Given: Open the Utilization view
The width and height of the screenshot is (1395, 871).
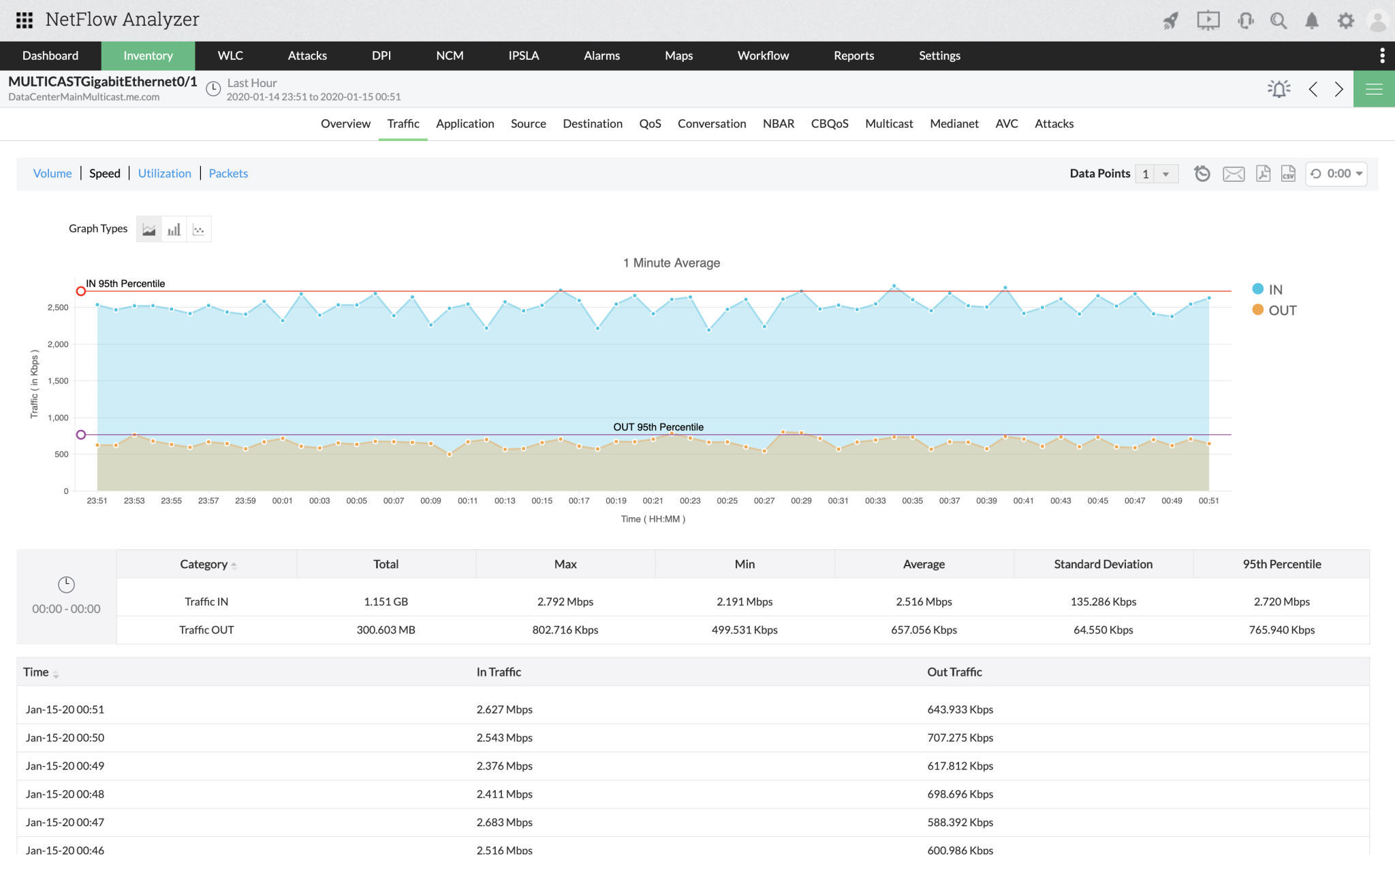Looking at the screenshot, I should [x=164, y=174].
